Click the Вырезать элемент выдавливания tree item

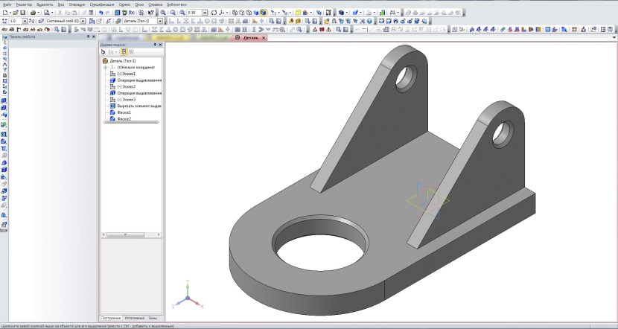point(139,106)
